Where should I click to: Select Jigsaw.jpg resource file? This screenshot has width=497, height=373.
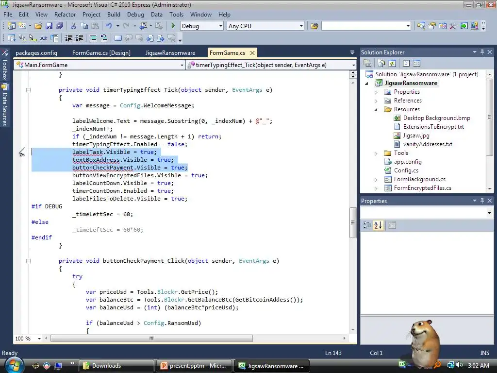(416, 136)
